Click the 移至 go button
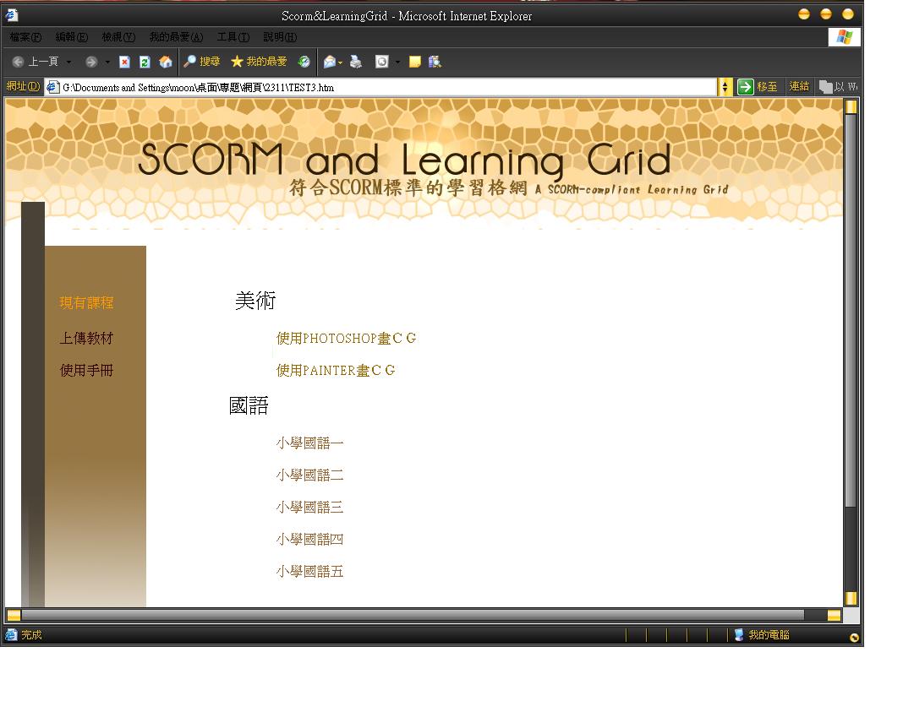Screen dimensions: 903x728 coord(758,87)
